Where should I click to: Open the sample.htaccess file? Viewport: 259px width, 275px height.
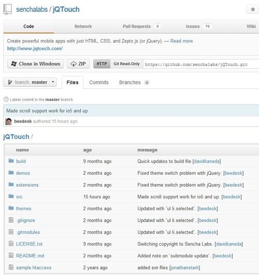pyautogui.click(x=34, y=268)
